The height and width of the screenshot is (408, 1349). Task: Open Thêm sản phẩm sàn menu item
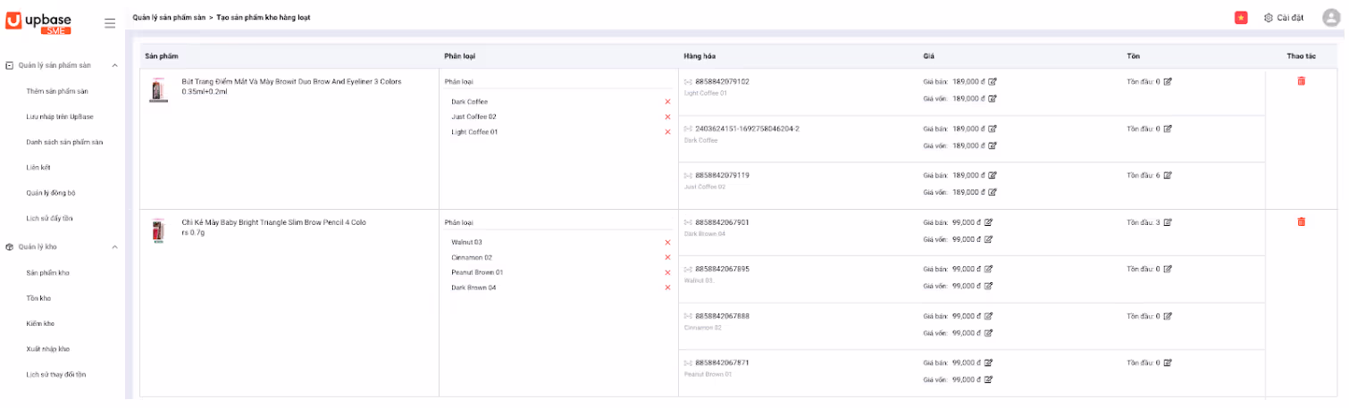point(57,91)
